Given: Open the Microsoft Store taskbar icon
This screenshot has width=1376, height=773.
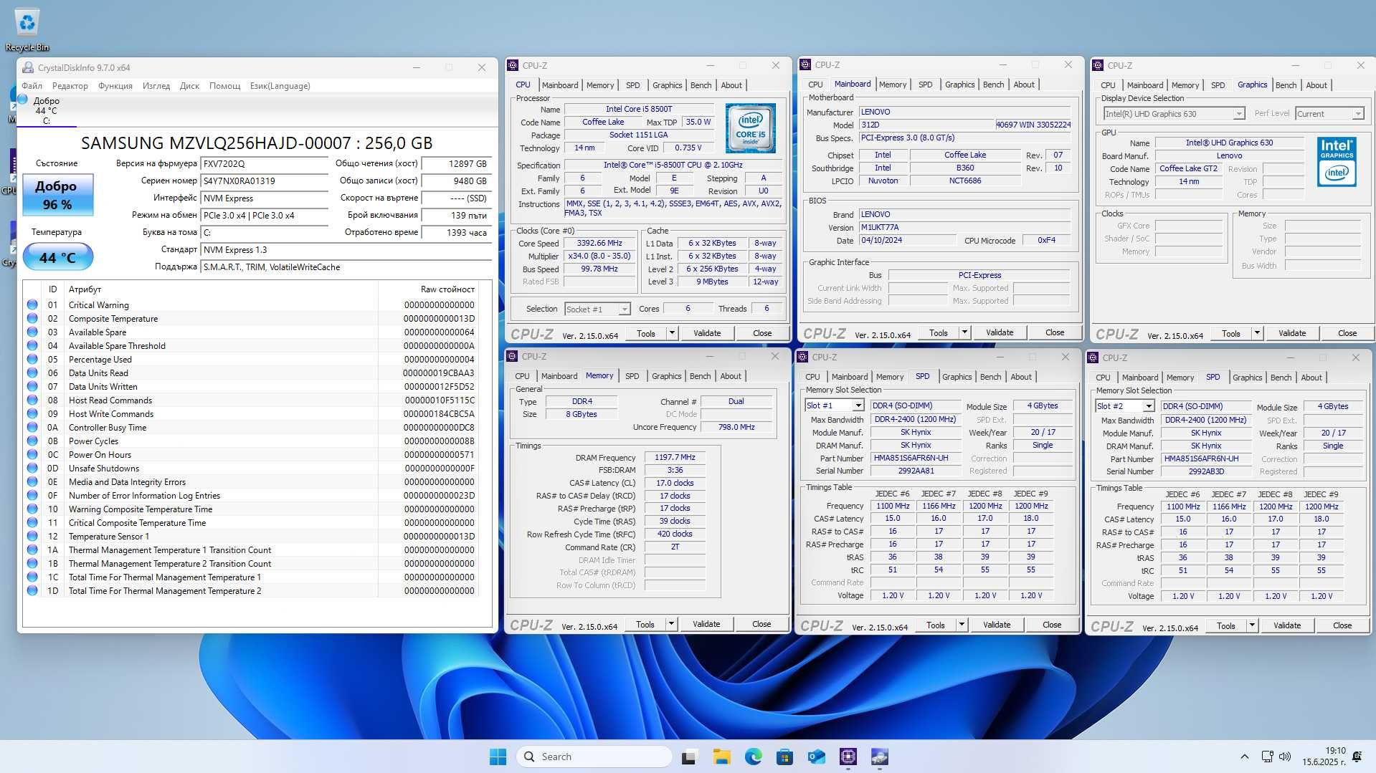Looking at the screenshot, I should click(x=784, y=757).
